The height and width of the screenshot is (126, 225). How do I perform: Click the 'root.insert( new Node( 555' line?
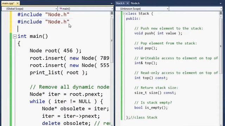(70, 65)
